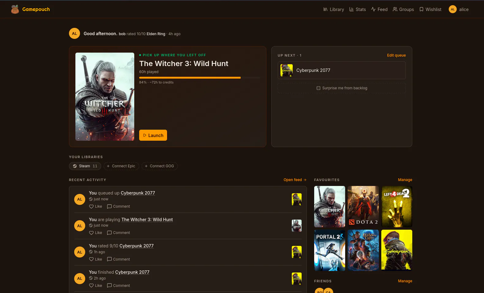Image resolution: width=484 pixels, height=293 pixels.
Task: Click AL avatar in queued up entry
Action: 80,199
